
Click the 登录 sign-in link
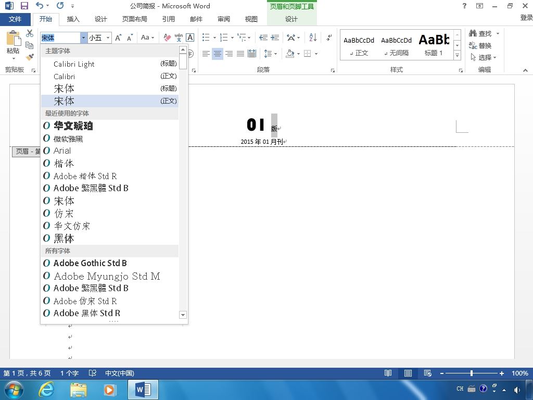tap(527, 18)
